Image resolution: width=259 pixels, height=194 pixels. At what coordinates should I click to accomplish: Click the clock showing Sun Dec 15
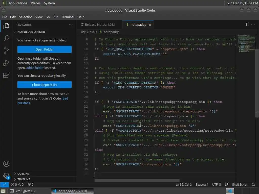click(x=242, y=3)
